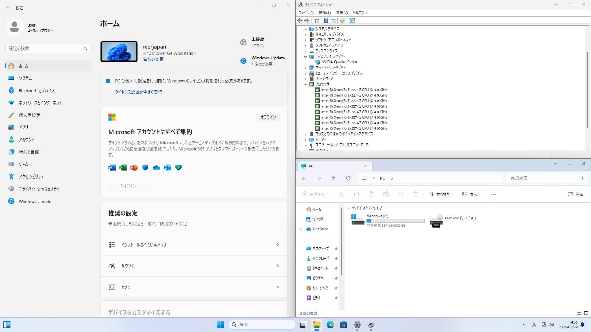This screenshot has width=591, height=332.
Task: Click the Word icon in Microsoft account card
Action: click(112, 167)
